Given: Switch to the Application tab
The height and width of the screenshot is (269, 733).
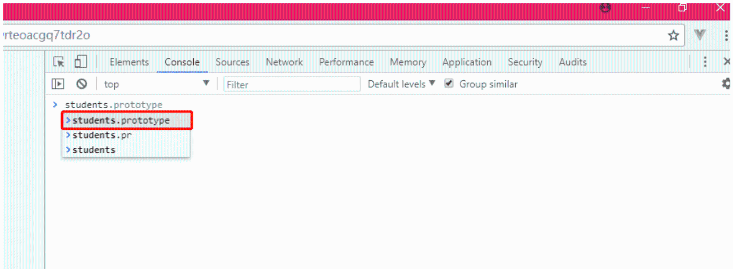Looking at the screenshot, I should (x=467, y=62).
